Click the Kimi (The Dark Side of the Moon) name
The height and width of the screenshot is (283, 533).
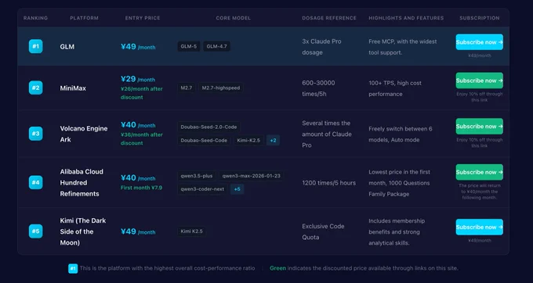coord(83,231)
